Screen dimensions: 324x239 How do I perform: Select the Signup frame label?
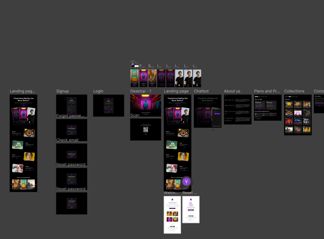[x=63, y=91]
